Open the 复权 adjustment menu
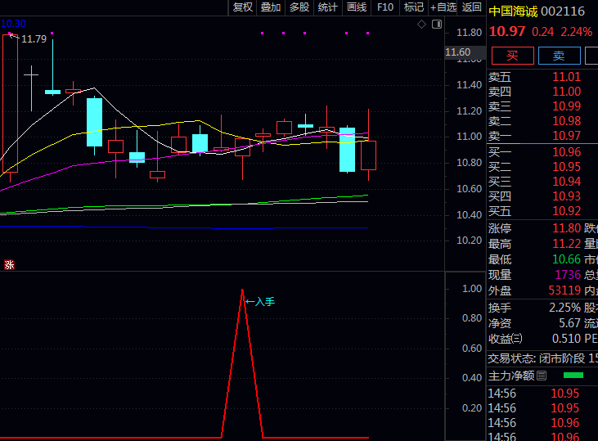This screenshot has width=598, height=441. [243, 7]
